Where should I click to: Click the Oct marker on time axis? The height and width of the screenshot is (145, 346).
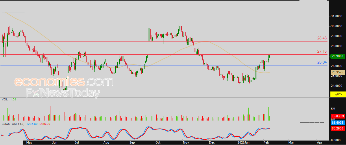click(x=158, y=142)
